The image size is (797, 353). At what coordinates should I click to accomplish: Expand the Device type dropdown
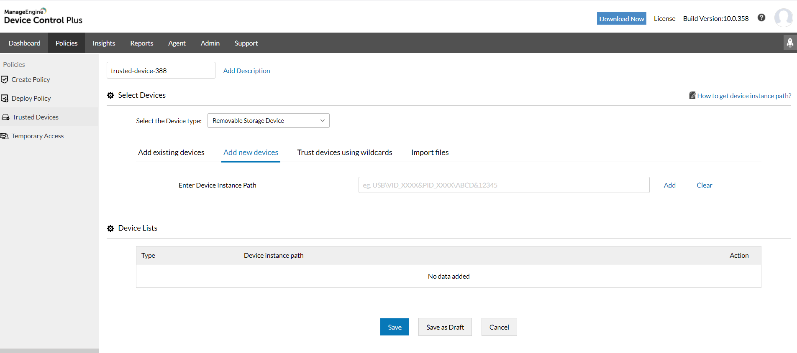point(268,121)
